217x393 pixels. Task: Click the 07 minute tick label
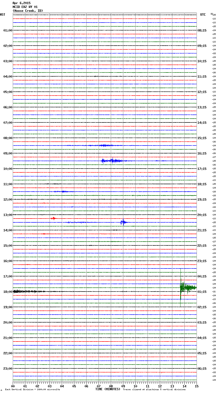tap(99, 386)
